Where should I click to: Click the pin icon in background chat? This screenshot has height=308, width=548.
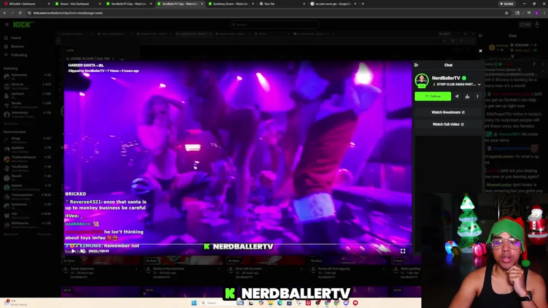tap(534, 64)
